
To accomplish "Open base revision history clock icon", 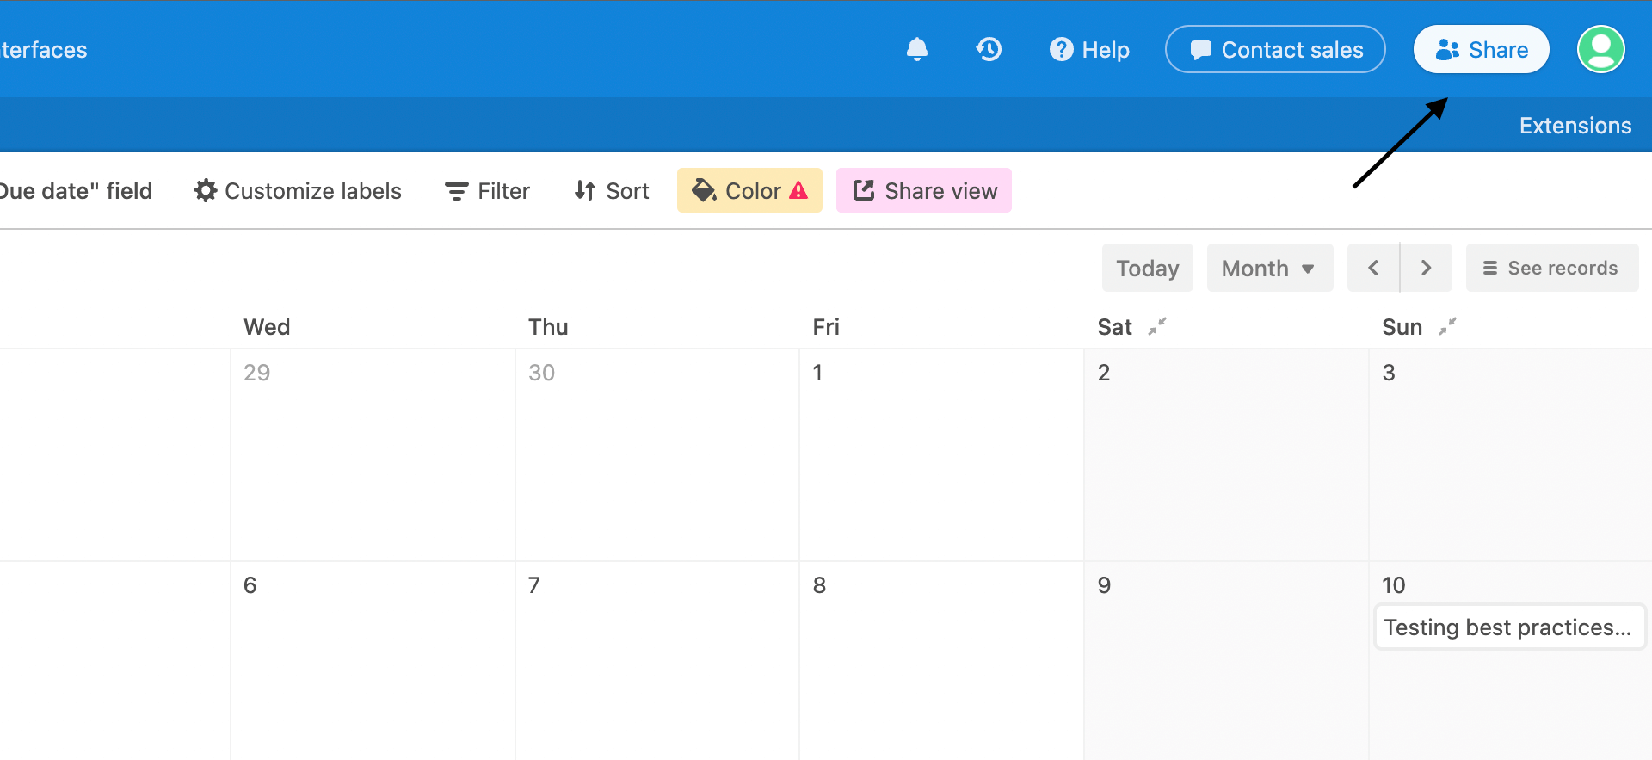I will [x=989, y=49].
